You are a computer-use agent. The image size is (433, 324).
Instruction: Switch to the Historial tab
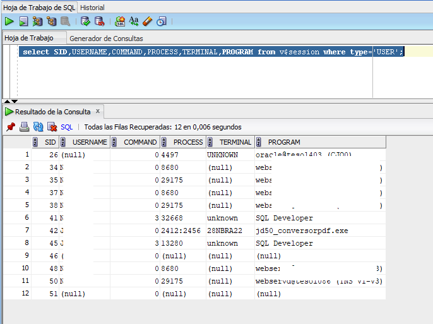[x=93, y=8]
